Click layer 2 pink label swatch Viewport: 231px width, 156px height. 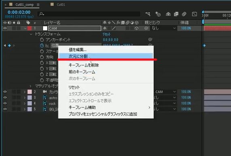point(30,92)
